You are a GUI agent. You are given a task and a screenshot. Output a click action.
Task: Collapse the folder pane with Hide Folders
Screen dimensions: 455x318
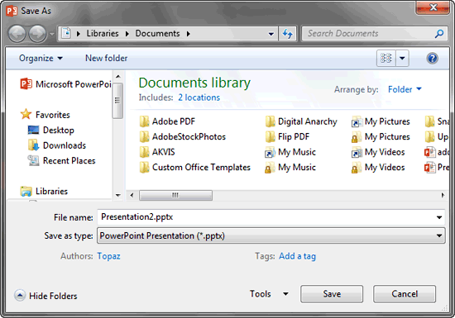[45, 296]
